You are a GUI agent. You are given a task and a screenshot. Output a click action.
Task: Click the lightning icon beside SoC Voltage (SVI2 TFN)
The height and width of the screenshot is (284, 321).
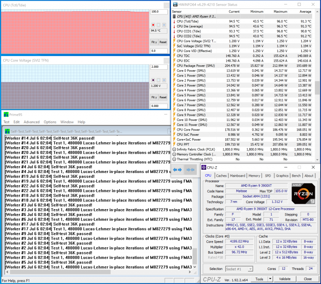point(174,46)
